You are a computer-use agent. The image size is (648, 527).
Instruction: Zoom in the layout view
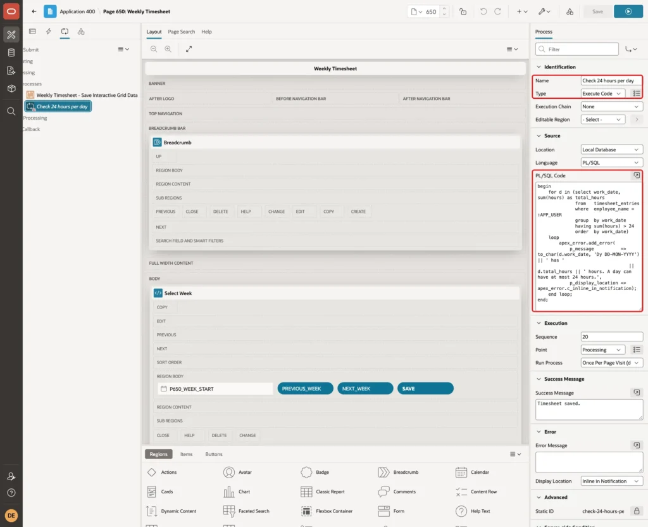pyautogui.click(x=168, y=49)
